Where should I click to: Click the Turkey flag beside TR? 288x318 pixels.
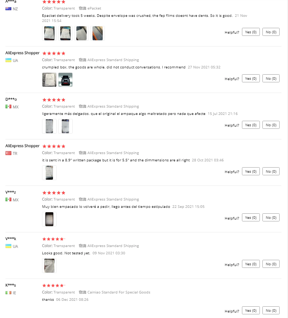(x=8, y=153)
